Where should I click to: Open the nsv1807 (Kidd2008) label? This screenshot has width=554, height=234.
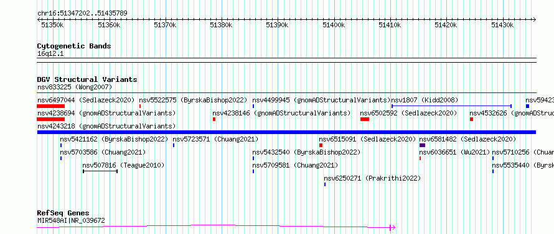click(x=425, y=100)
